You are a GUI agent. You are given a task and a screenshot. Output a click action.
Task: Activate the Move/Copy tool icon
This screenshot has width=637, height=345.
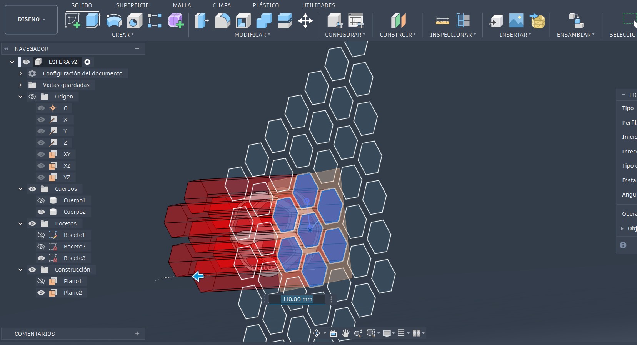[x=305, y=21]
